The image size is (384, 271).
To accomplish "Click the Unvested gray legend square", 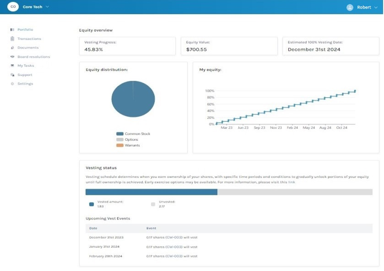I will (153, 204).
